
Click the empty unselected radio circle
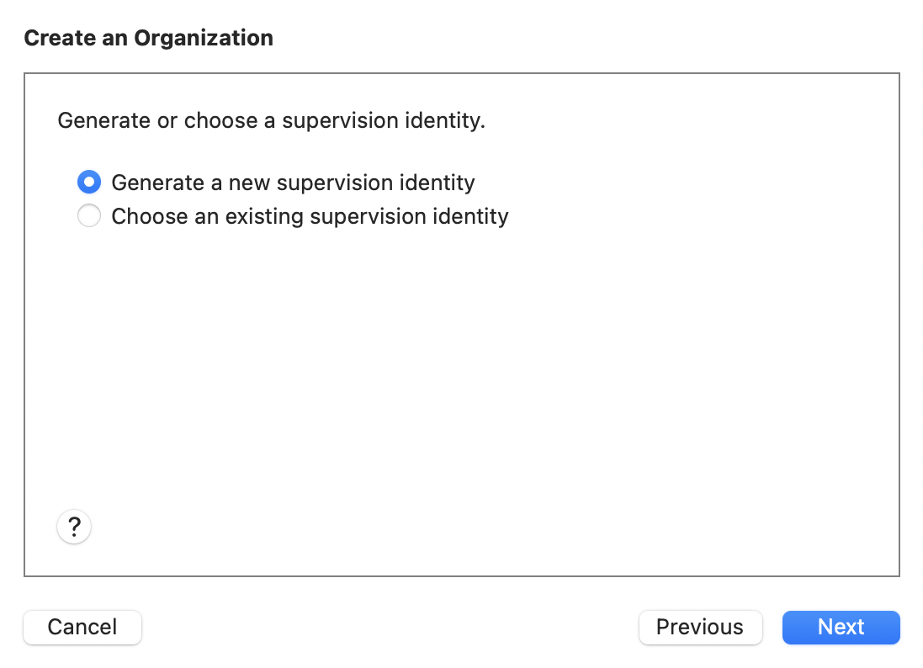(89, 216)
